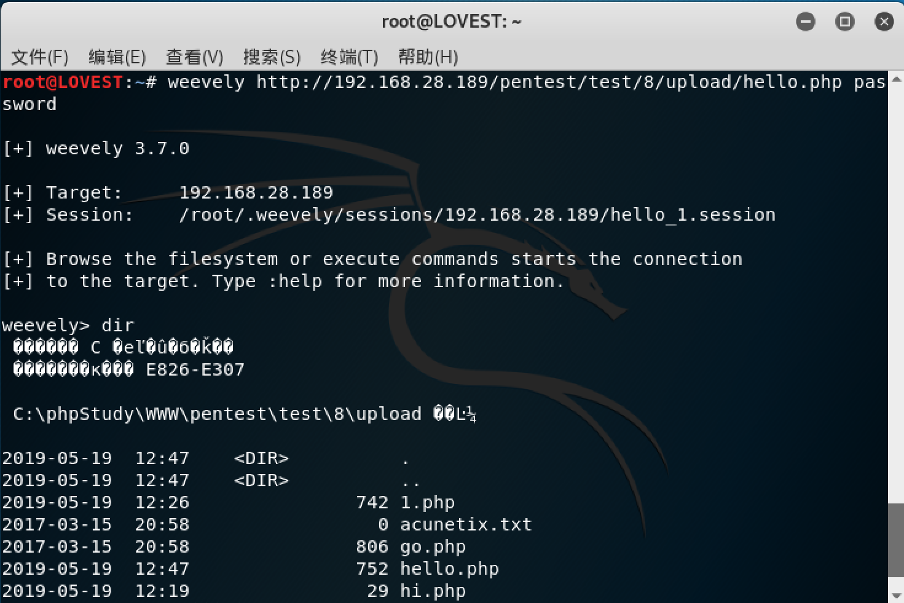904x603 pixels.
Task: Click the hello.php file entry in listing
Action: click(449, 569)
